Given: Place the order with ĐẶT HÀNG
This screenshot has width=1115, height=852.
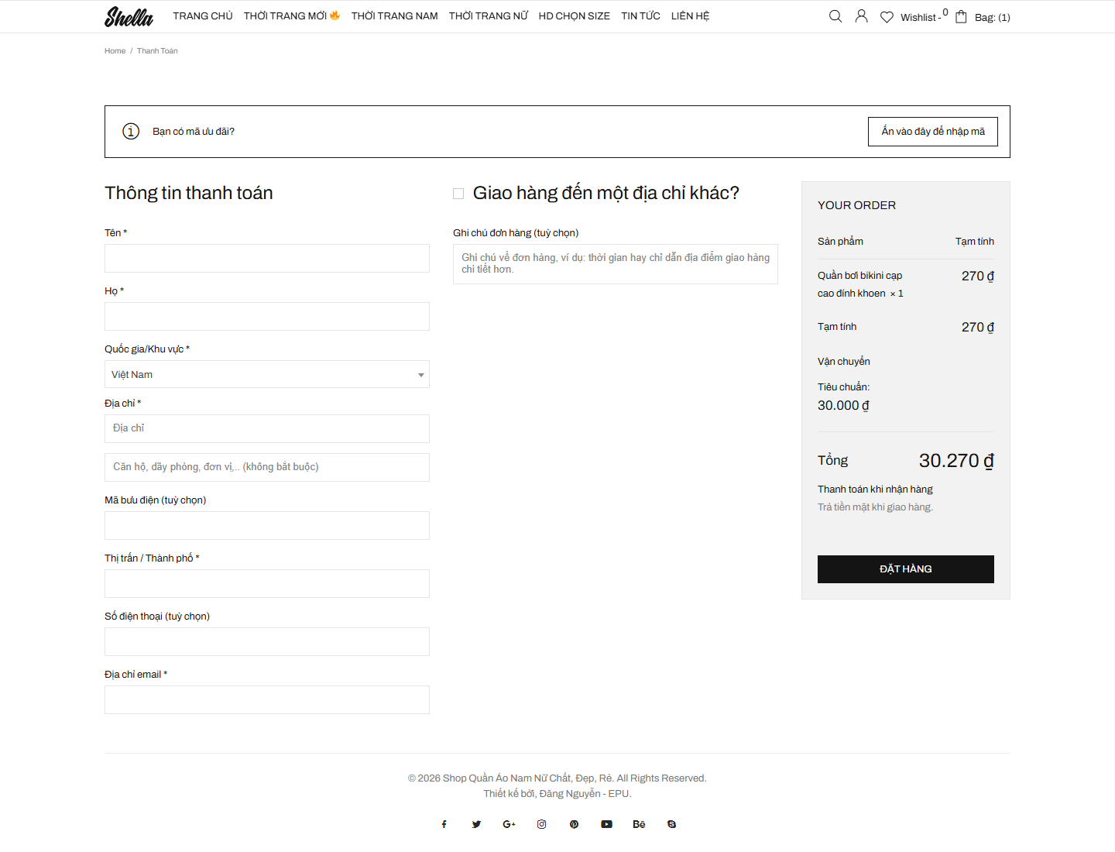Looking at the screenshot, I should point(906,569).
